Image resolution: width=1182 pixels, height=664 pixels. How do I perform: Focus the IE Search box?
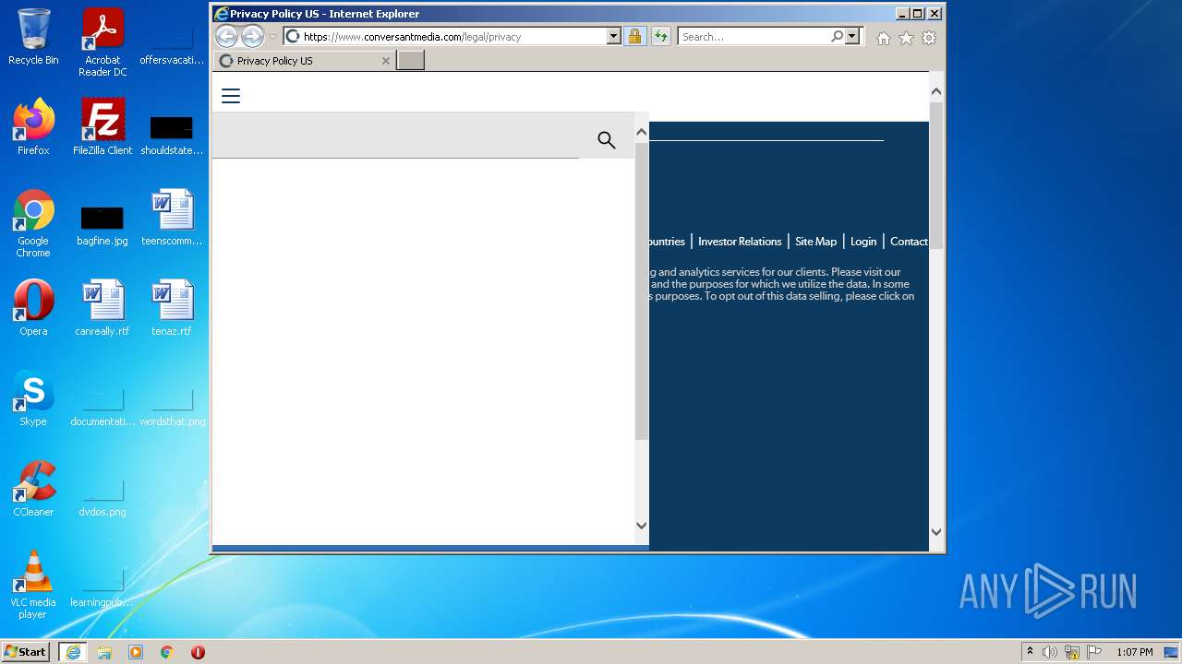pyautogui.click(x=754, y=37)
